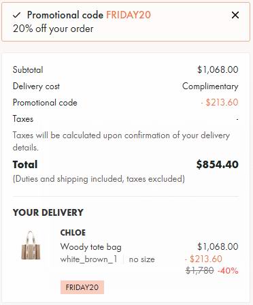The image size is (253, 305).
Task: Click the CHLOE brand name
Action: click(x=73, y=233)
